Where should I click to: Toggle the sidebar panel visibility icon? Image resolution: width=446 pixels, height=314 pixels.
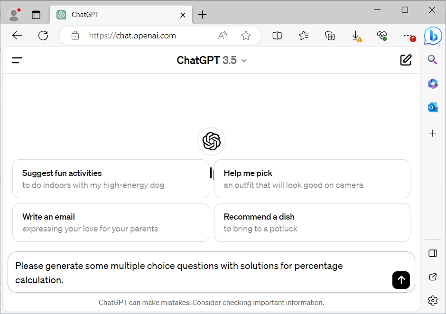(433, 253)
